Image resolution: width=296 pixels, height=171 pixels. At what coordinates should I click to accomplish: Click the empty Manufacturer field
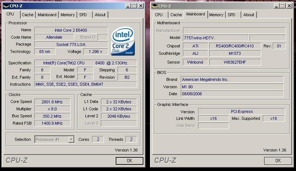tap(234, 30)
